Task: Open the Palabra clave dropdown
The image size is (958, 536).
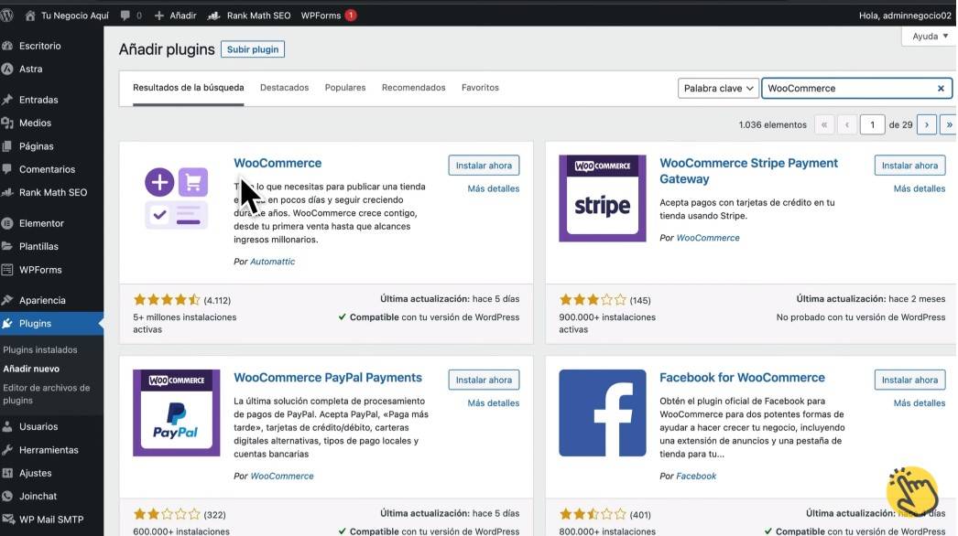Action: click(718, 89)
